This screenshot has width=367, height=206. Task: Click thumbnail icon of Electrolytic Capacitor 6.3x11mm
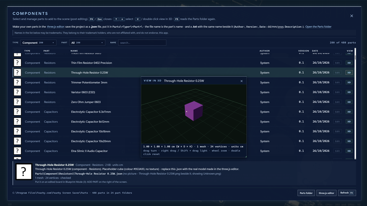(x=17, y=112)
